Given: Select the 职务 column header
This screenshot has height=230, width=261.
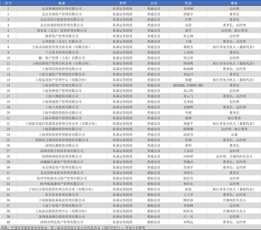Looking at the screenshot, I should pyautogui.click(x=234, y=3).
